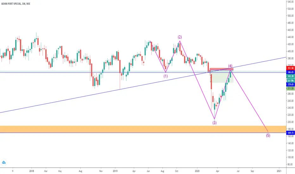Click the wave (1) label
The height and width of the screenshot is (174, 295).
point(165,76)
